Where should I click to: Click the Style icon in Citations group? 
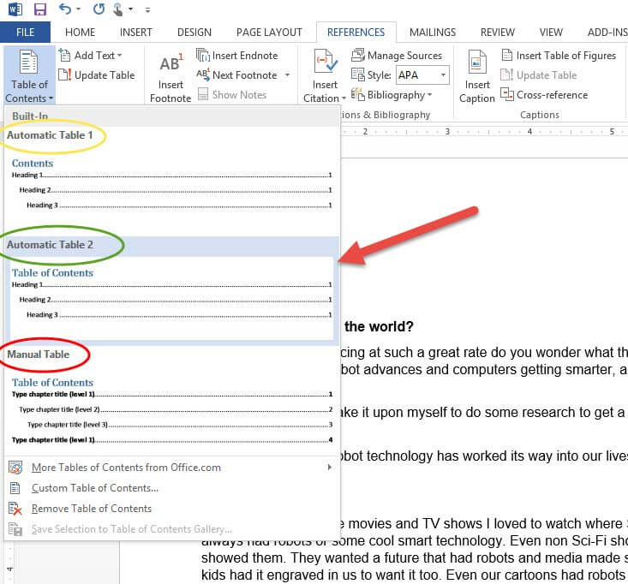[x=357, y=74]
